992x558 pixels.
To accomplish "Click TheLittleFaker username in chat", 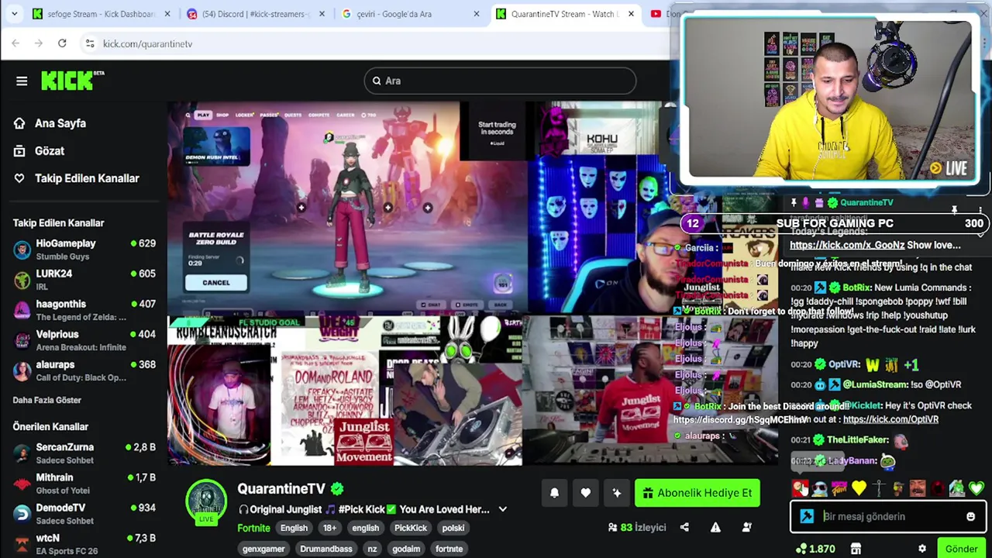I will [857, 439].
